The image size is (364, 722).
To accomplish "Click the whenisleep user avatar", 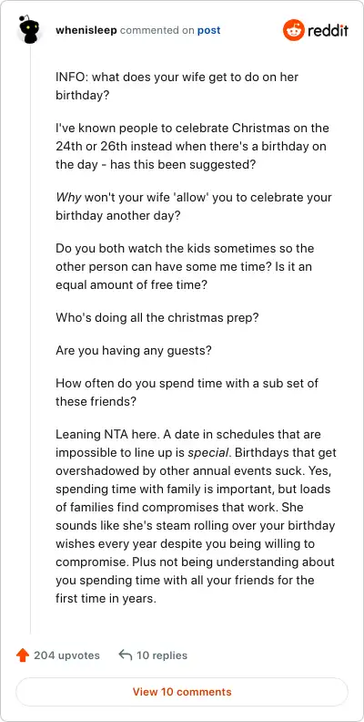I will pyautogui.click(x=30, y=30).
